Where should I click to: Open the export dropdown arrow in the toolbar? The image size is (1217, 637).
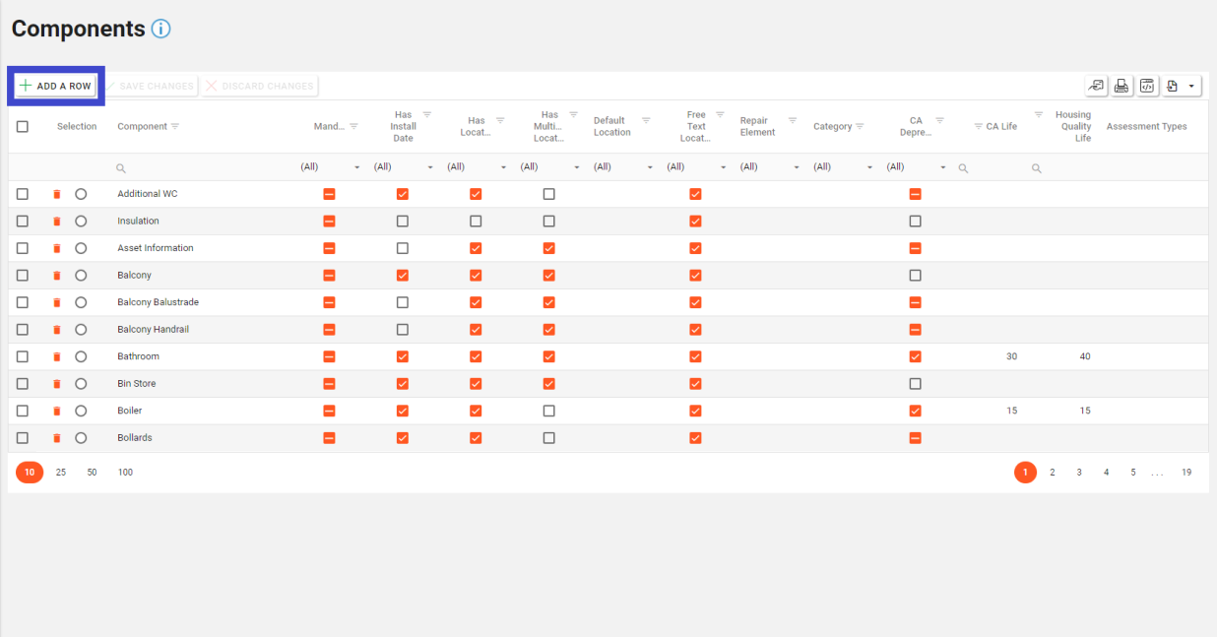1191,87
